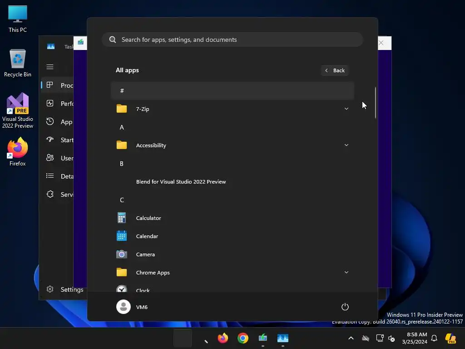Show hidden tray icons chevron
465x349 pixels.
(x=351, y=338)
